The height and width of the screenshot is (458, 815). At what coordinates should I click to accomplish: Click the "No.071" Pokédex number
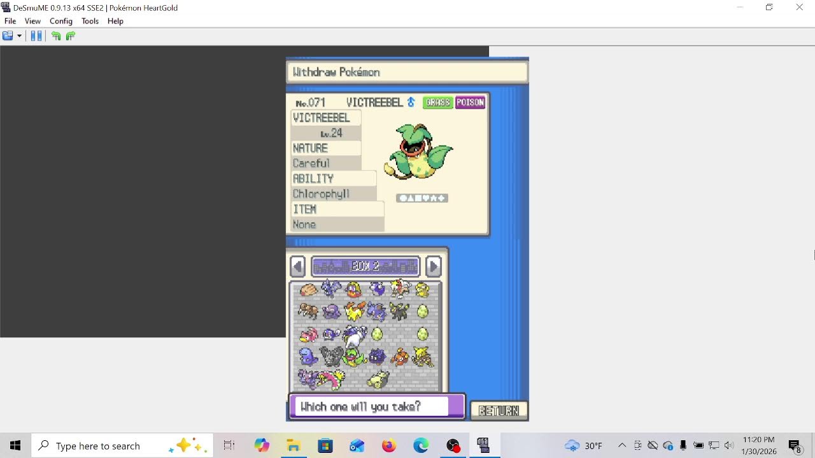click(x=310, y=102)
